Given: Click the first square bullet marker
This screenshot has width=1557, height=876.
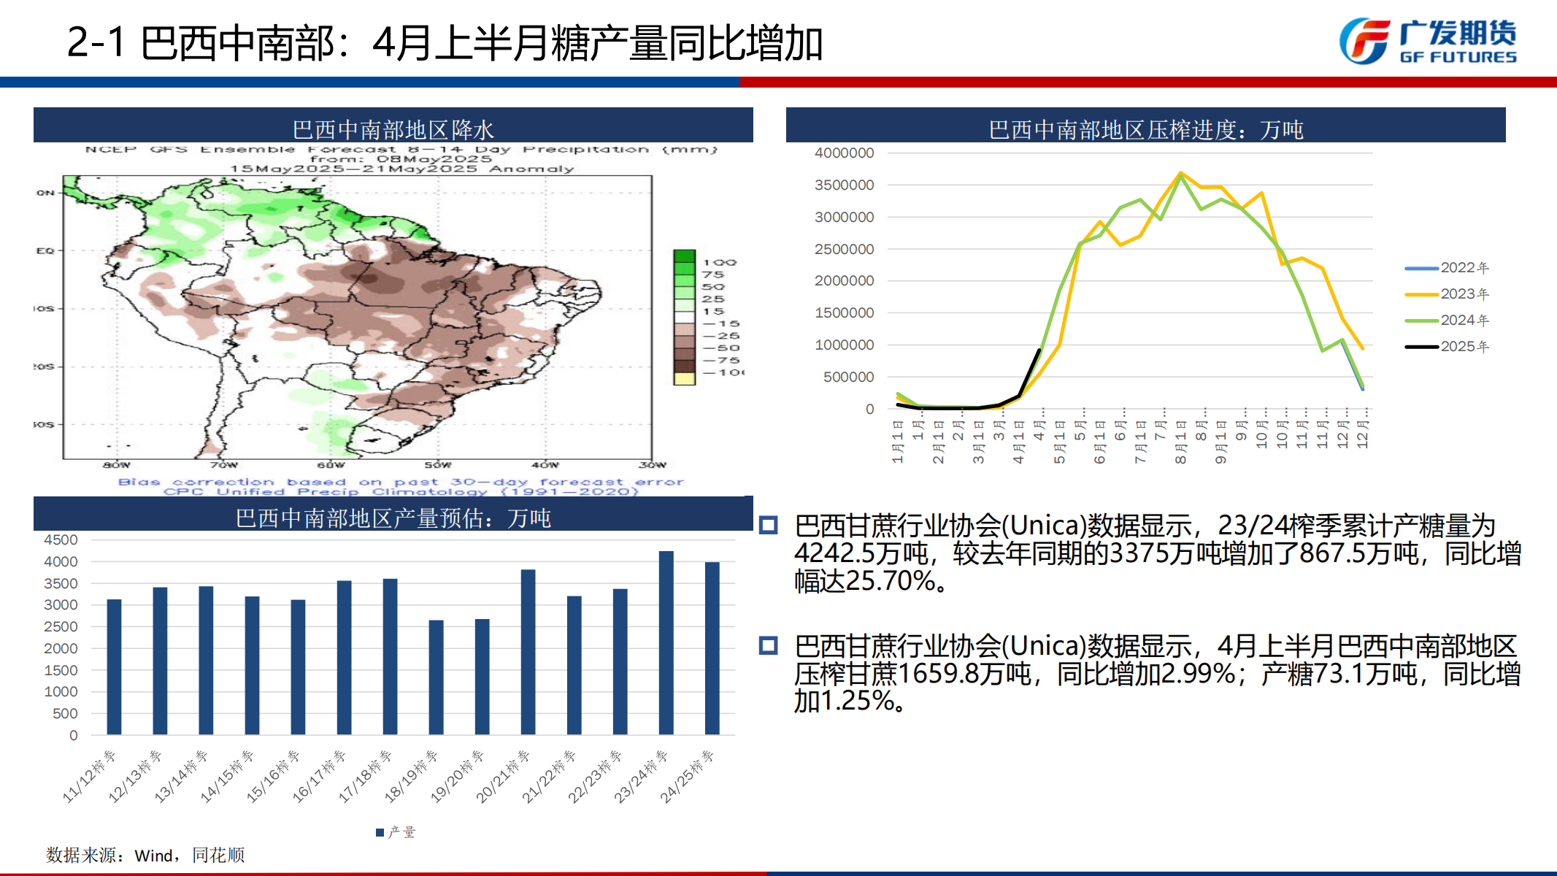Looking at the screenshot, I should click(x=768, y=525).
